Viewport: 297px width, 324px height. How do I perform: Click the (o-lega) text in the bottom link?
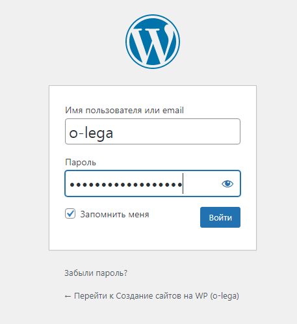[225, 296]
